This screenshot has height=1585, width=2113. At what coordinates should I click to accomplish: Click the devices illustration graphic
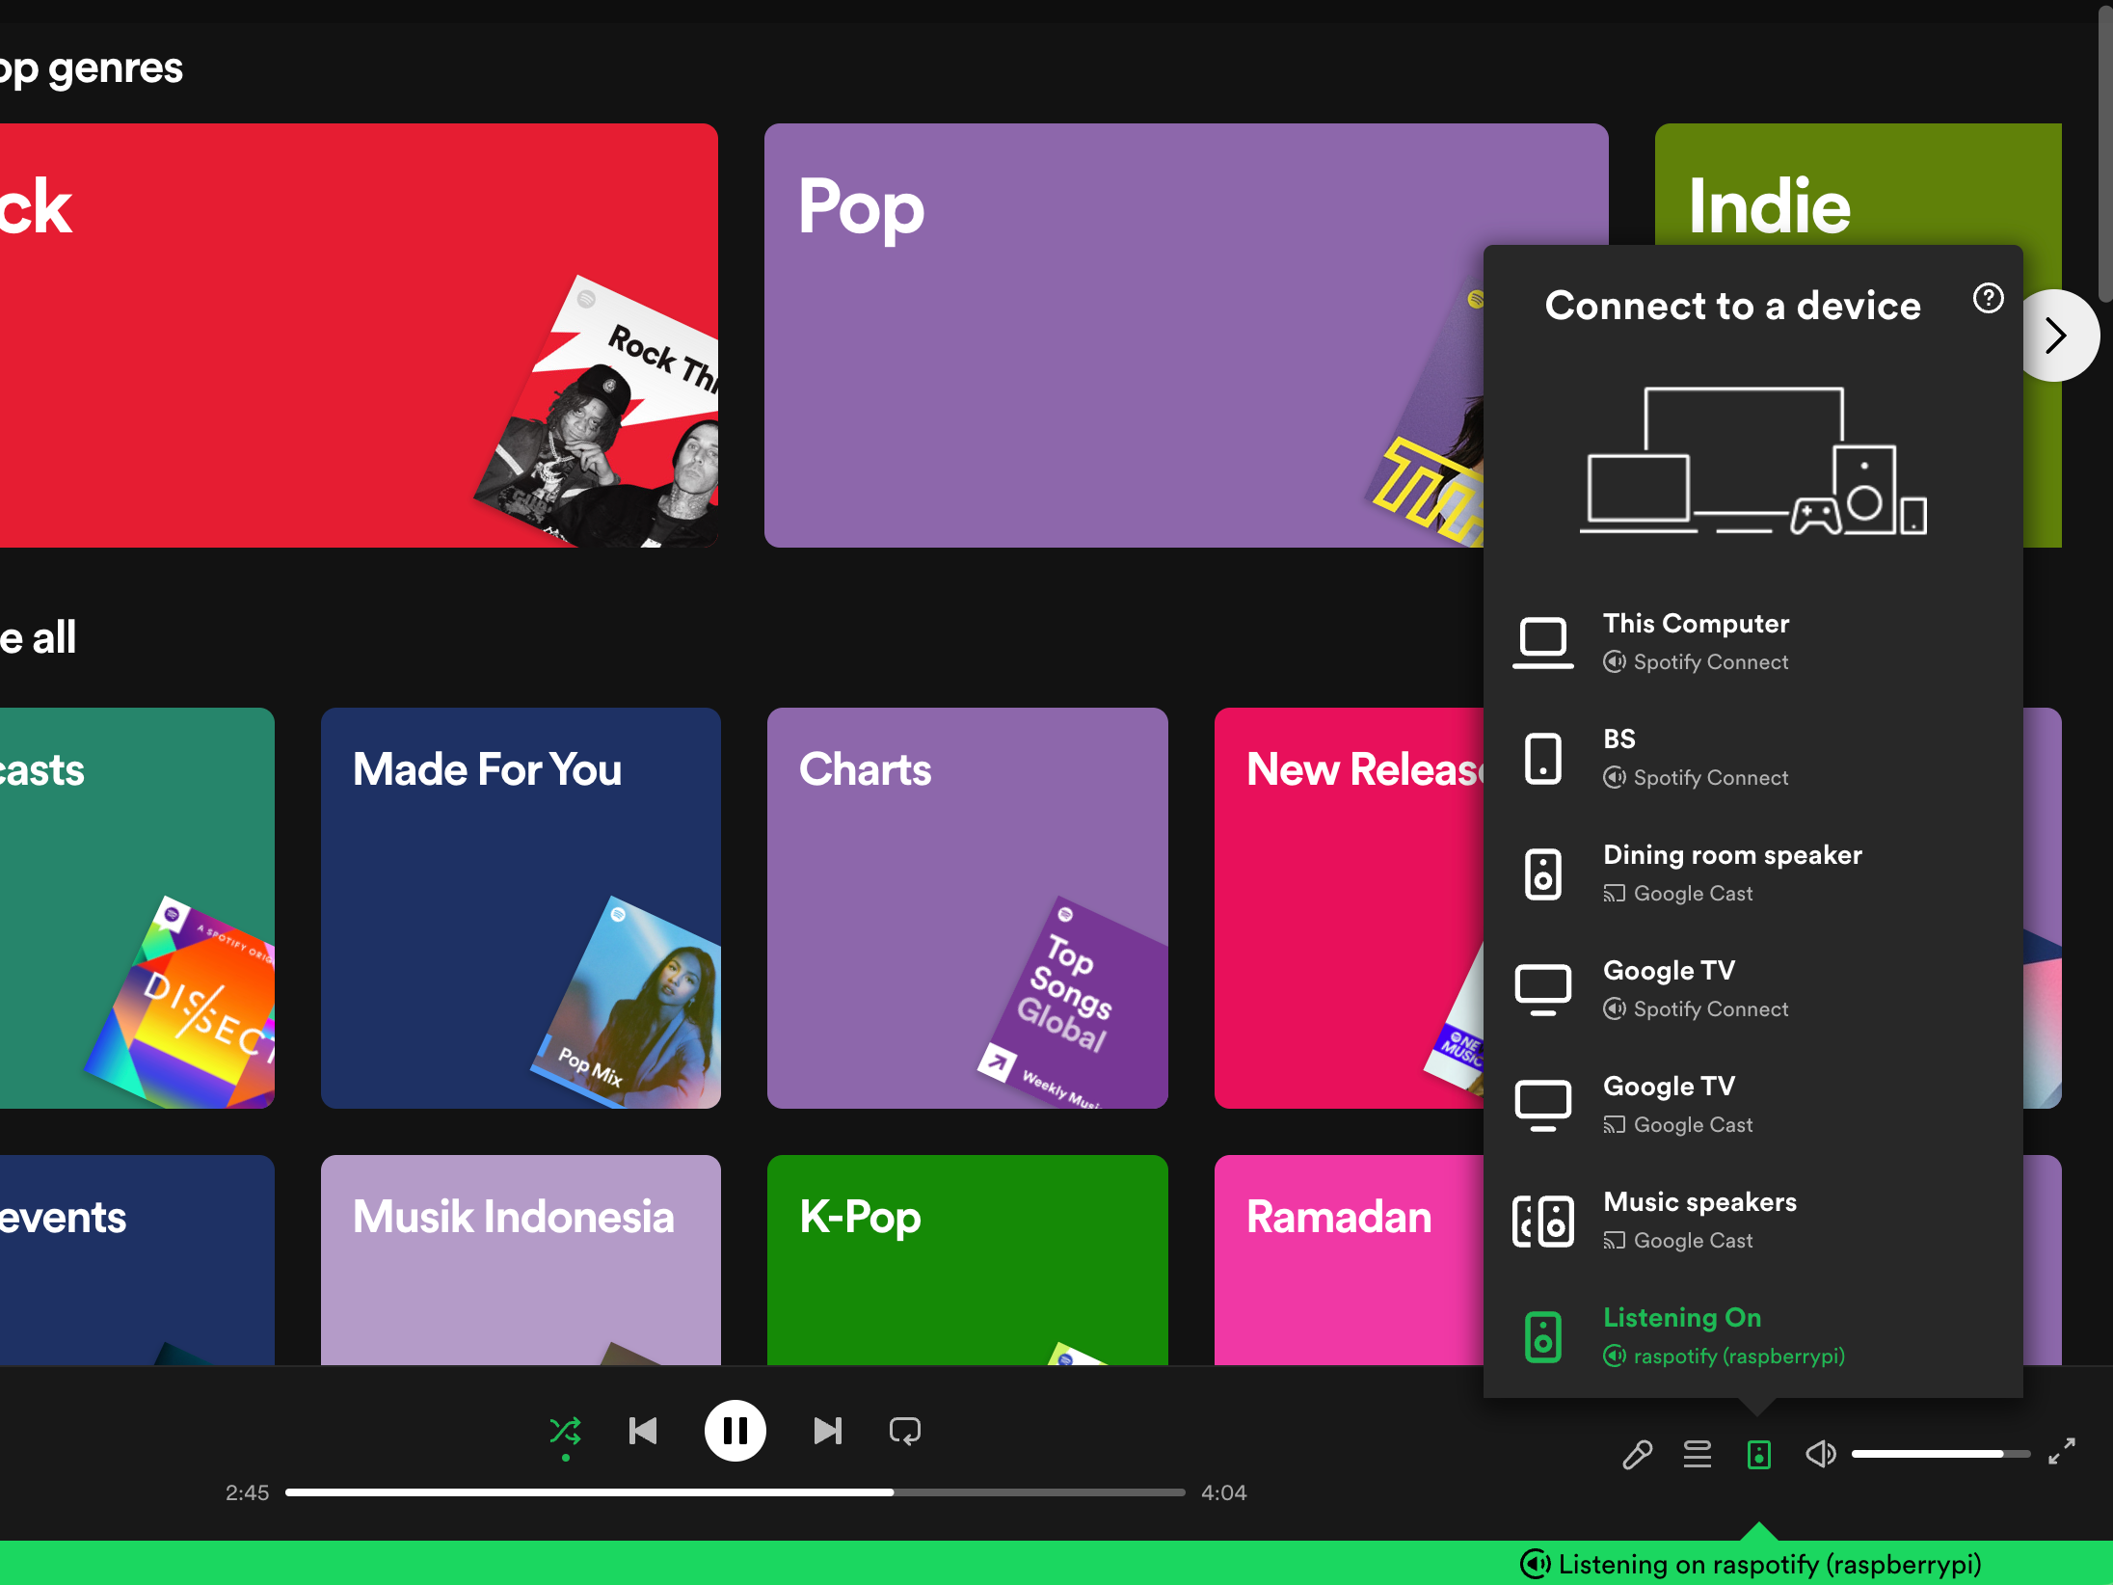(1752, 461)
